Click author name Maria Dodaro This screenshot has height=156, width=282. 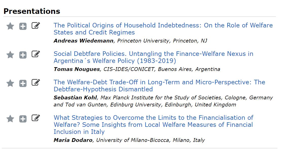click(x=73, y=140)
